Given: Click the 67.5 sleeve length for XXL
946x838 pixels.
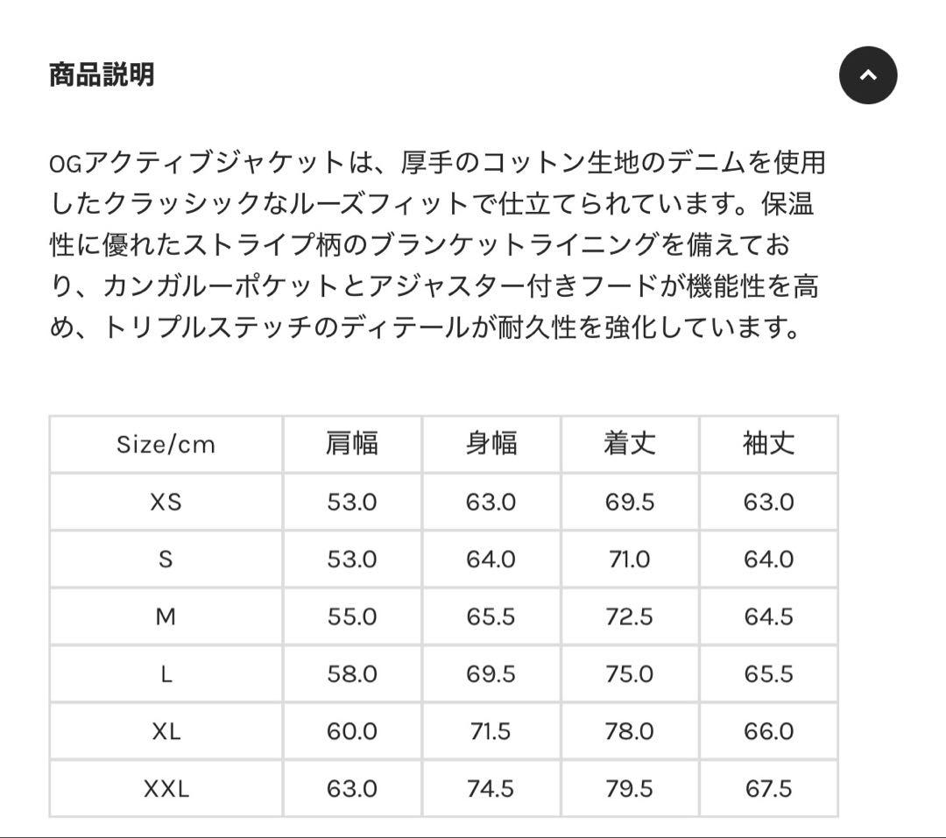Looking at the screenshot, I should (768, 789).
